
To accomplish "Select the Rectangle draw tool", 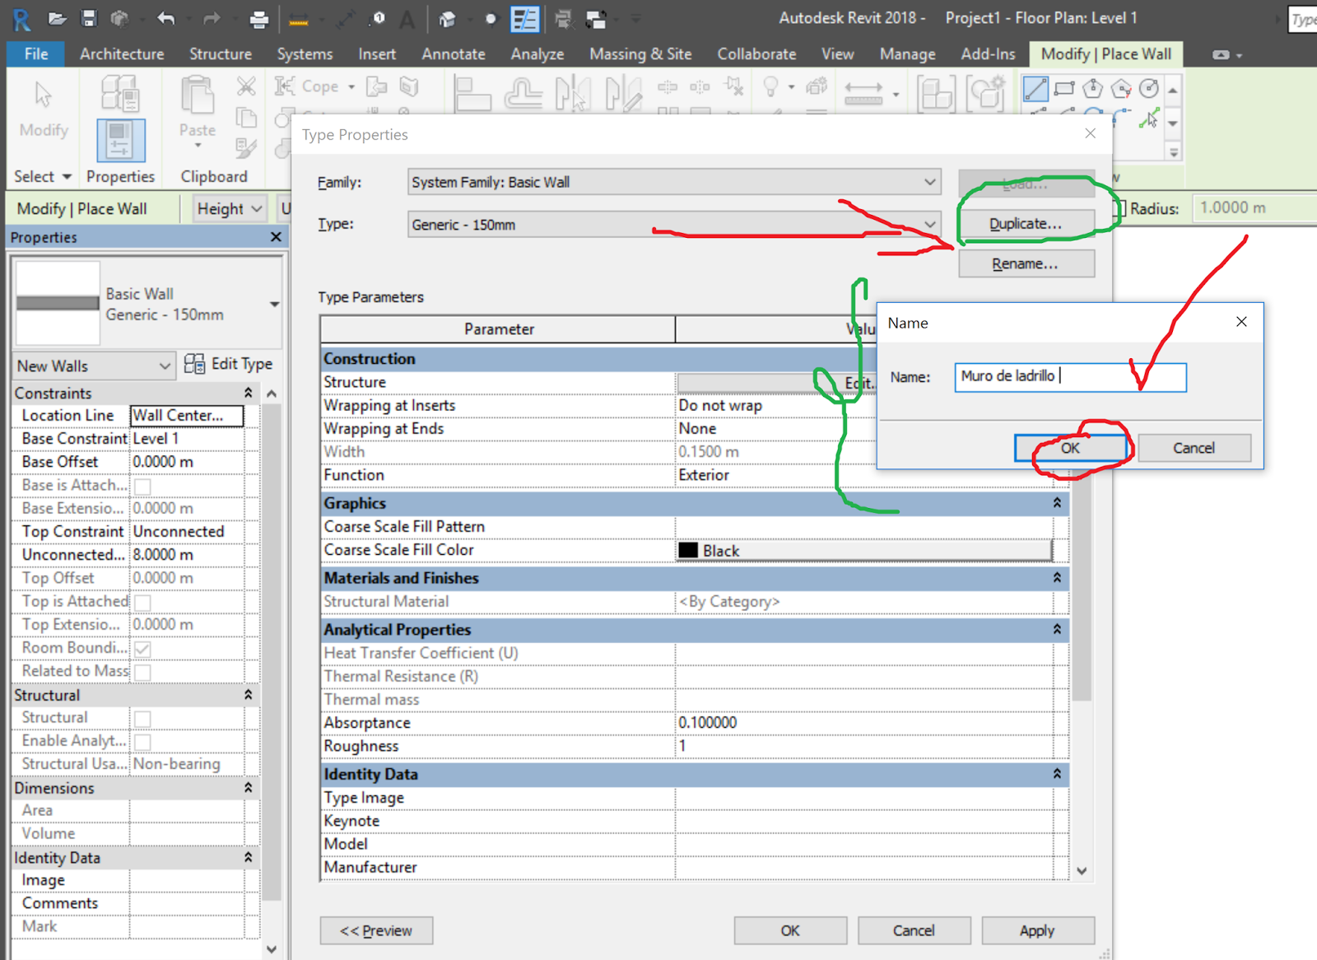I will tap(1064, 87).
